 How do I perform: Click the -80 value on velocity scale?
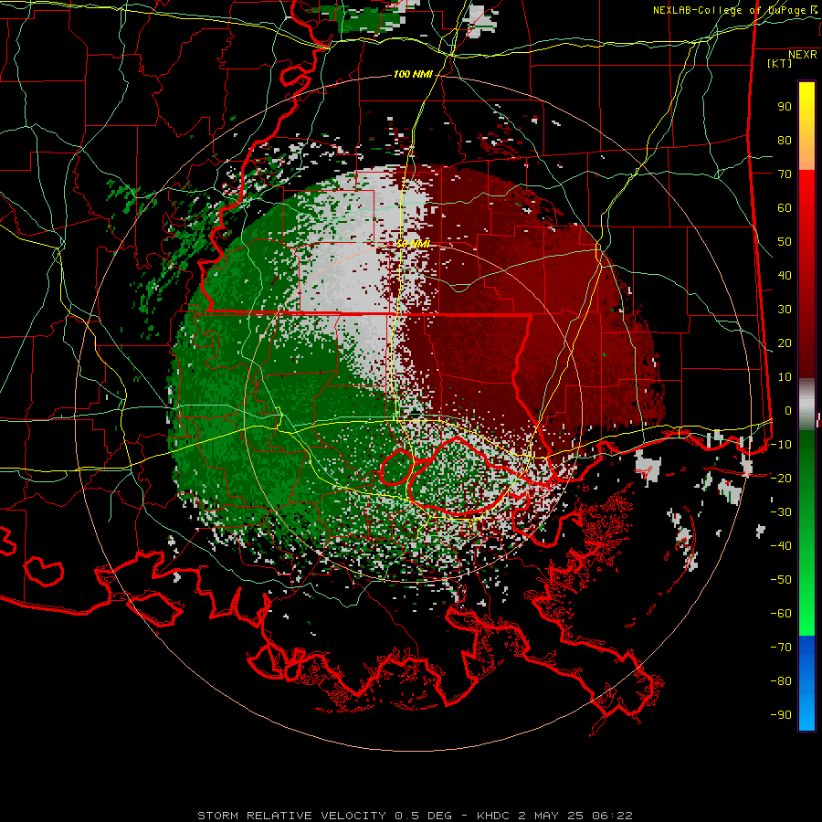(x=781, y=681)
